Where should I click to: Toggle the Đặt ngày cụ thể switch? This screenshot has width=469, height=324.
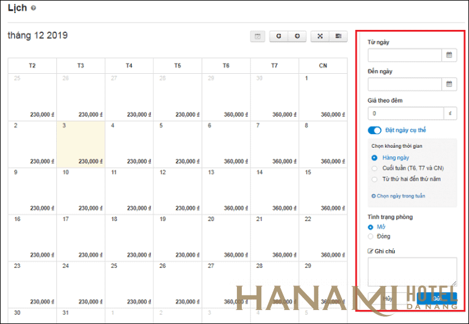pyautogui.click(x=374, y=130)
